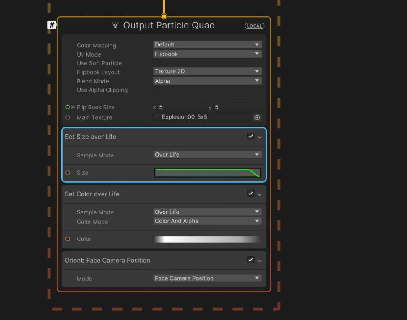The image size is (407, 320).
Task: Disable the Set Color over Life block
Action: [250, 194]
